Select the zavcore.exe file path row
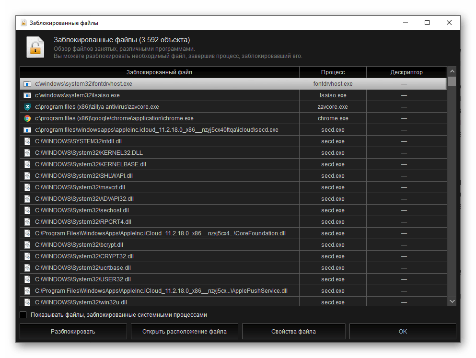Viewport: 476px width, 358px height. (233, 107)
